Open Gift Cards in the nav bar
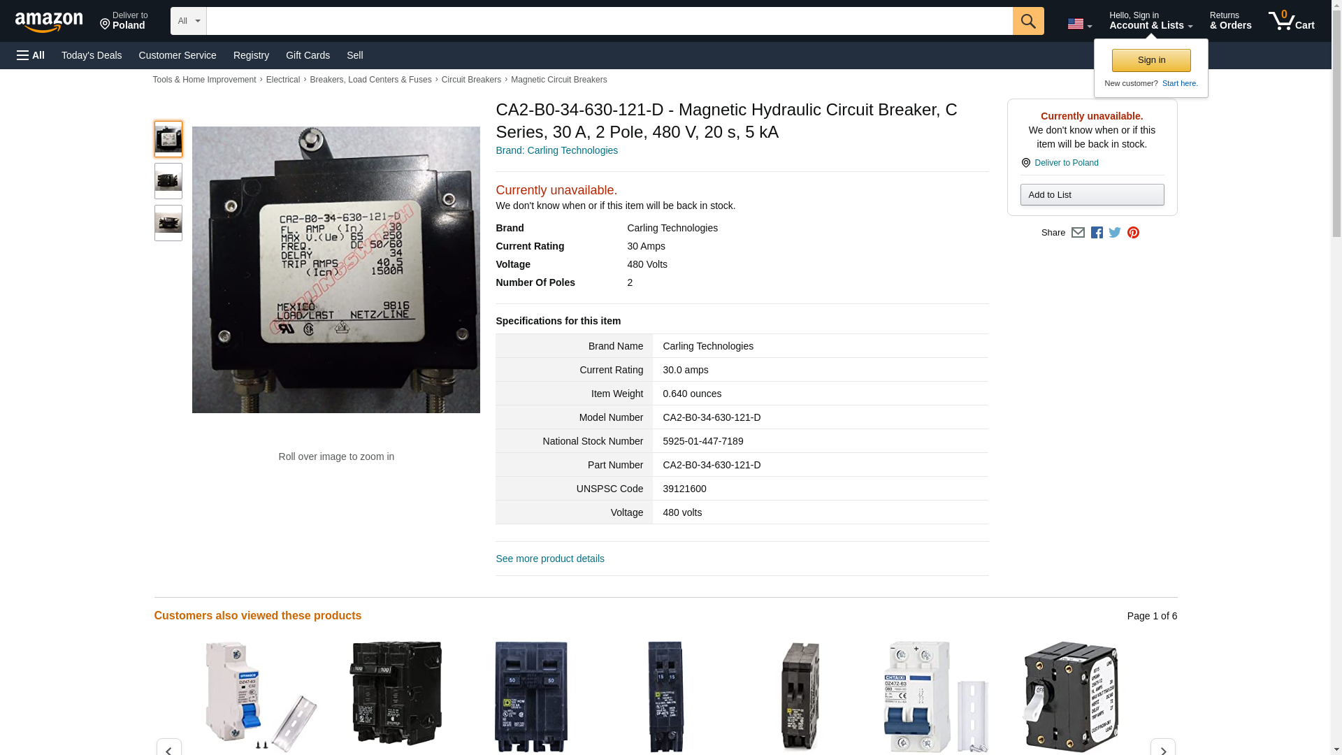This screenshot has height=755, width=1342. tap(308, 55)
